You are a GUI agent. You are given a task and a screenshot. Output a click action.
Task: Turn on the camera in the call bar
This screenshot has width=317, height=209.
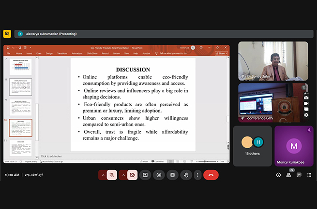point(132,175)
